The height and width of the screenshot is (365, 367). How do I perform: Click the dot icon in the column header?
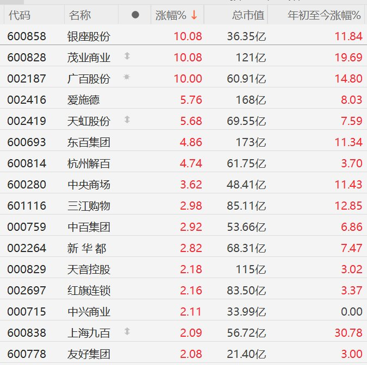click(x=135, y=15)
